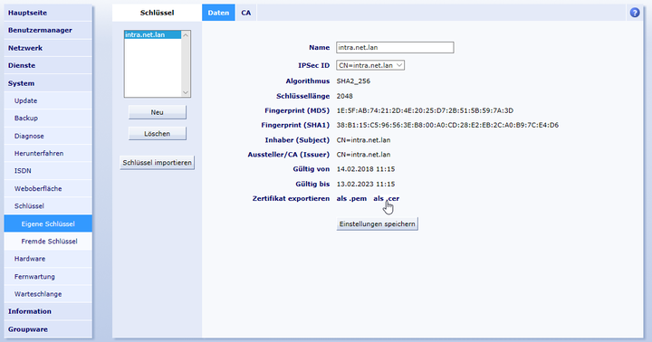Open the Netzwerk menu section

click(48, 48)
